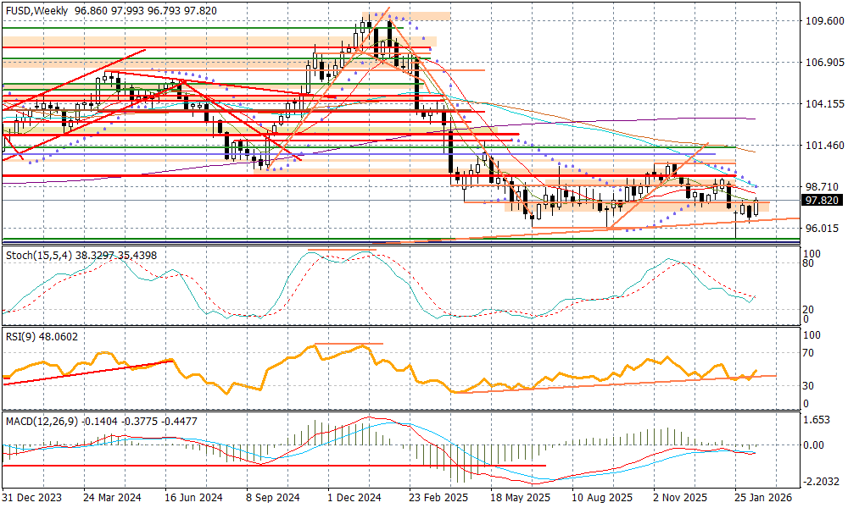Screen dimensions: 848x508
Task: Click the 1.653 MACD scale value
Action: [x=817, y=420]
